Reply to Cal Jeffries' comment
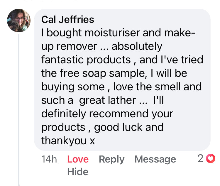The width and height of the screenshot is (220, 186). coord(111,159)
